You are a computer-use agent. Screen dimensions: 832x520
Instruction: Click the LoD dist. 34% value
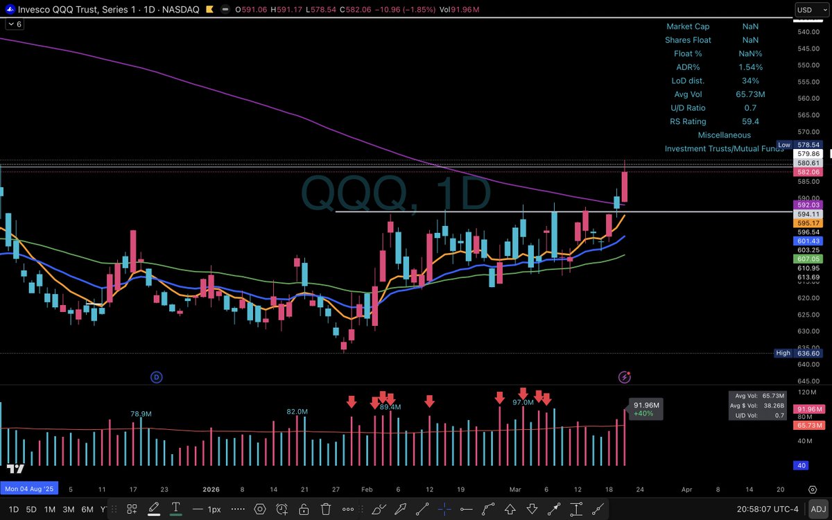tap(750, 81)
